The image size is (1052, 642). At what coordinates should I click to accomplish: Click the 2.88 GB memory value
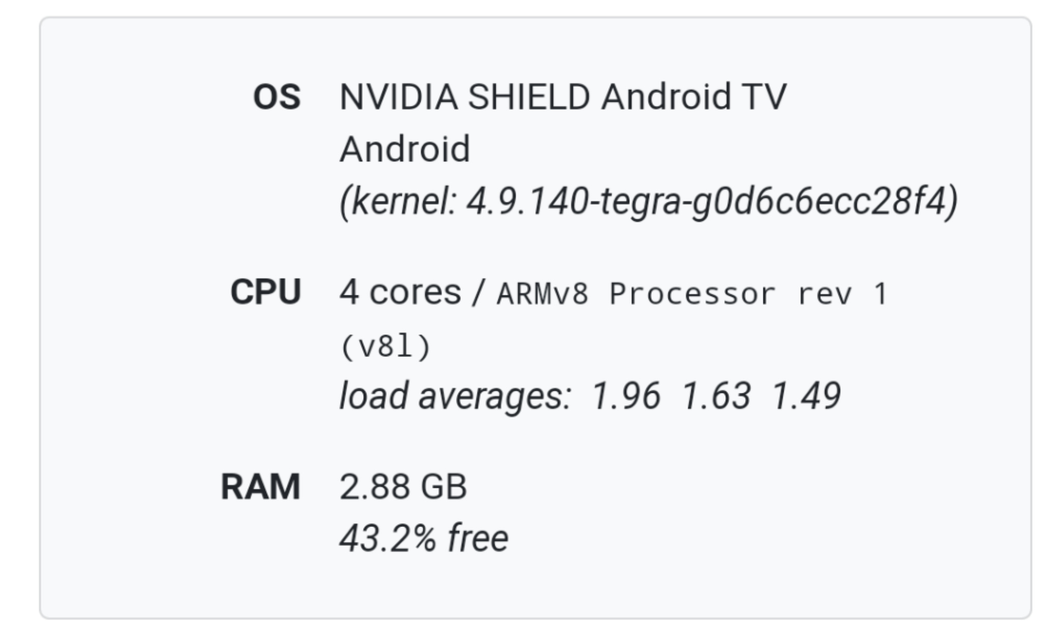[x=403, y=486]
